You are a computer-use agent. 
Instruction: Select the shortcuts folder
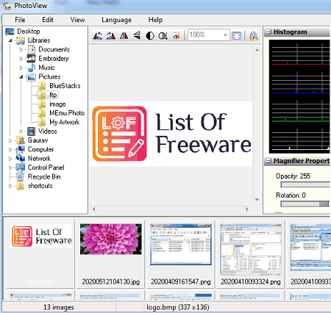click(x=40, y=186)
